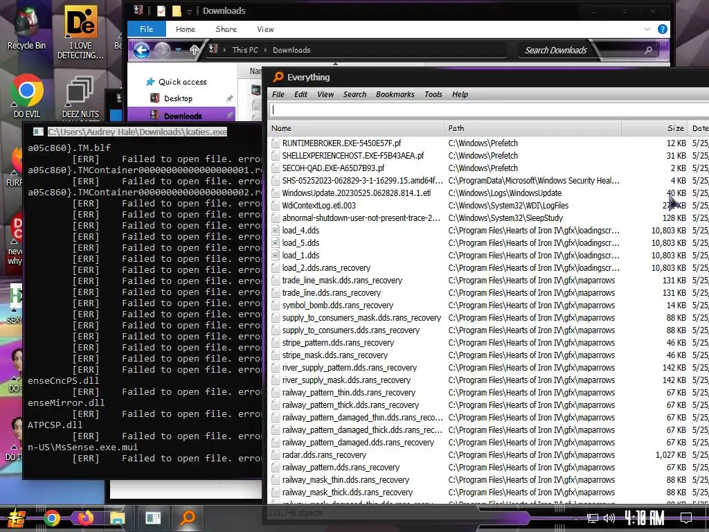Sort by the Name column header
709x532 pixels.
click(356, 128)
